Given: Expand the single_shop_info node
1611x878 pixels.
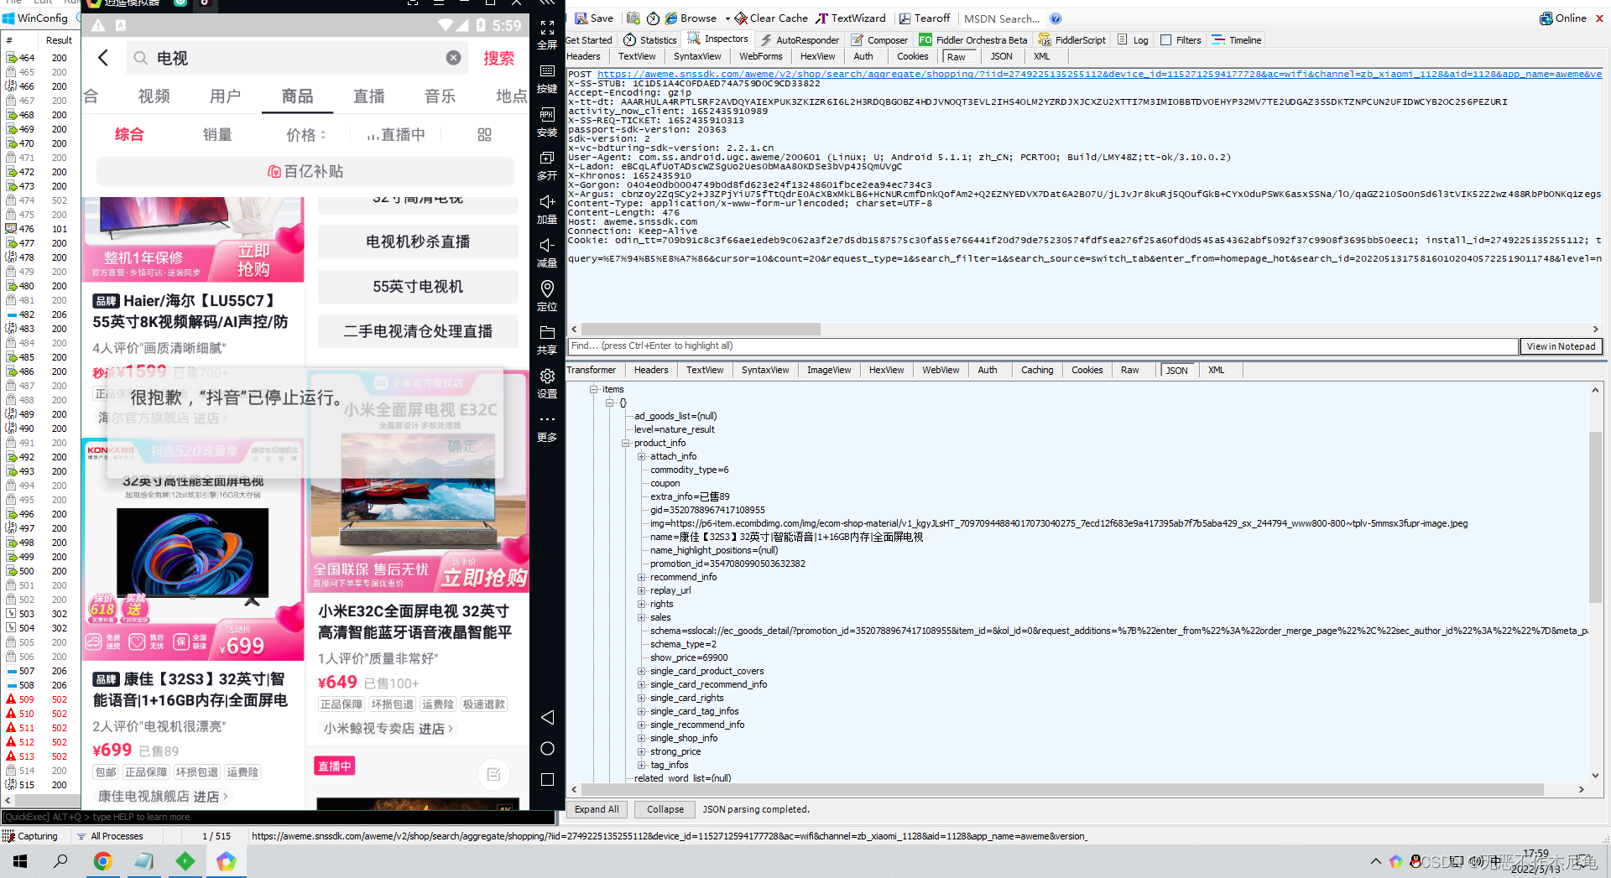Looking at the screenshot, I should point(641,738).
